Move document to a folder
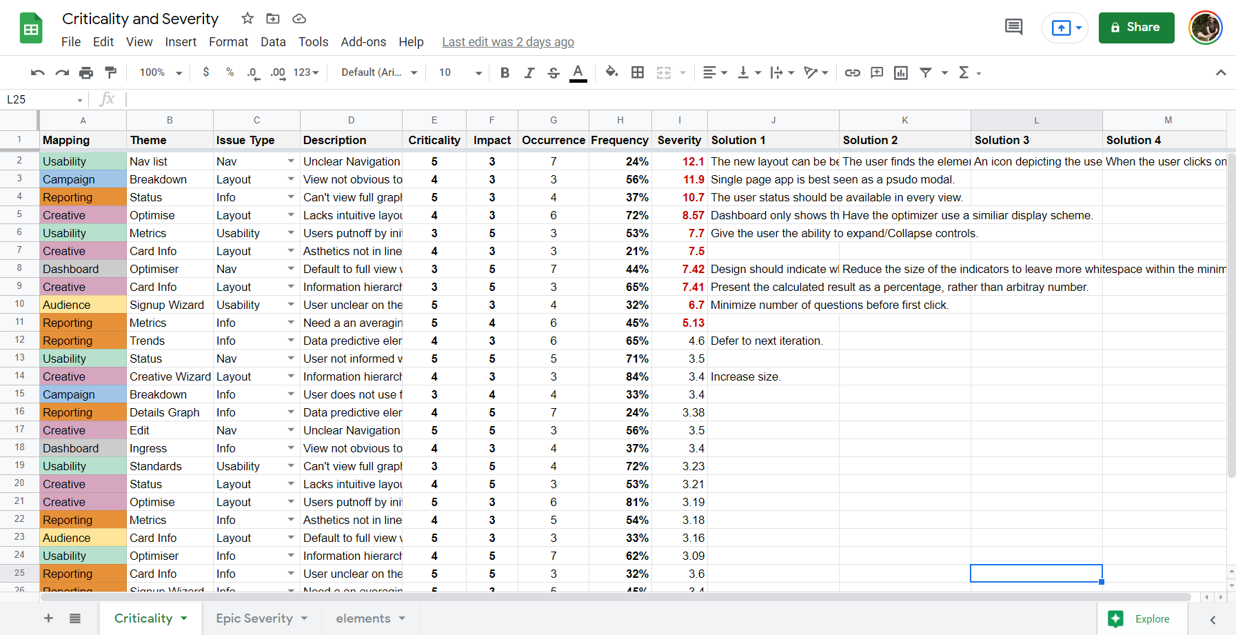The width and height of the screenshot is (1236, 635). coord(273,19)
